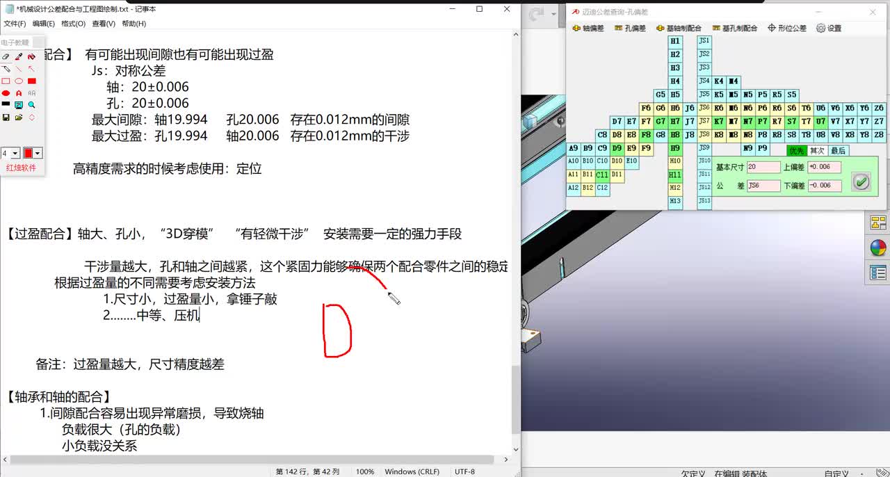Select tolerance cell H11
Viewport: 890px width, 477px height.
point(675,175)
